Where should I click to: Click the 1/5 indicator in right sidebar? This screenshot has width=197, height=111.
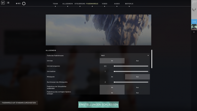[x=194, y=22]
